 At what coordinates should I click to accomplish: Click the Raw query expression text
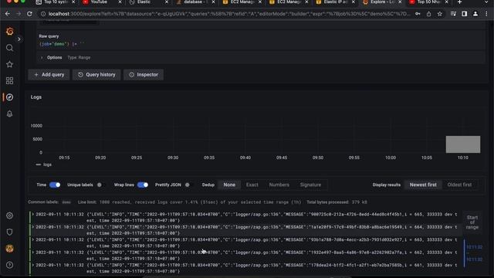[62, 44]
